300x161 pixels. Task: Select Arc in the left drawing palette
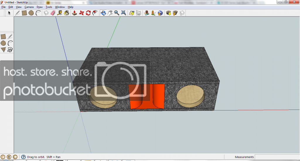10,43
